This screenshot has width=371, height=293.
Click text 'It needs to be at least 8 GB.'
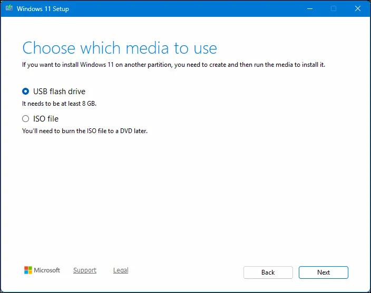(x=59, y=104)
